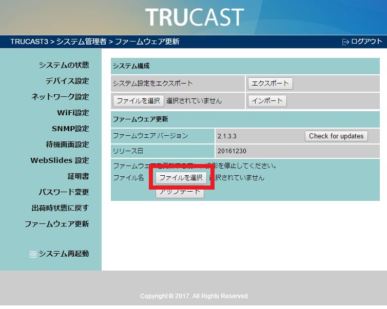The width and height of the screenshot is (387, 309).
Task: Go to ネットワーク設定 page
Action: [x=60, y=96]
